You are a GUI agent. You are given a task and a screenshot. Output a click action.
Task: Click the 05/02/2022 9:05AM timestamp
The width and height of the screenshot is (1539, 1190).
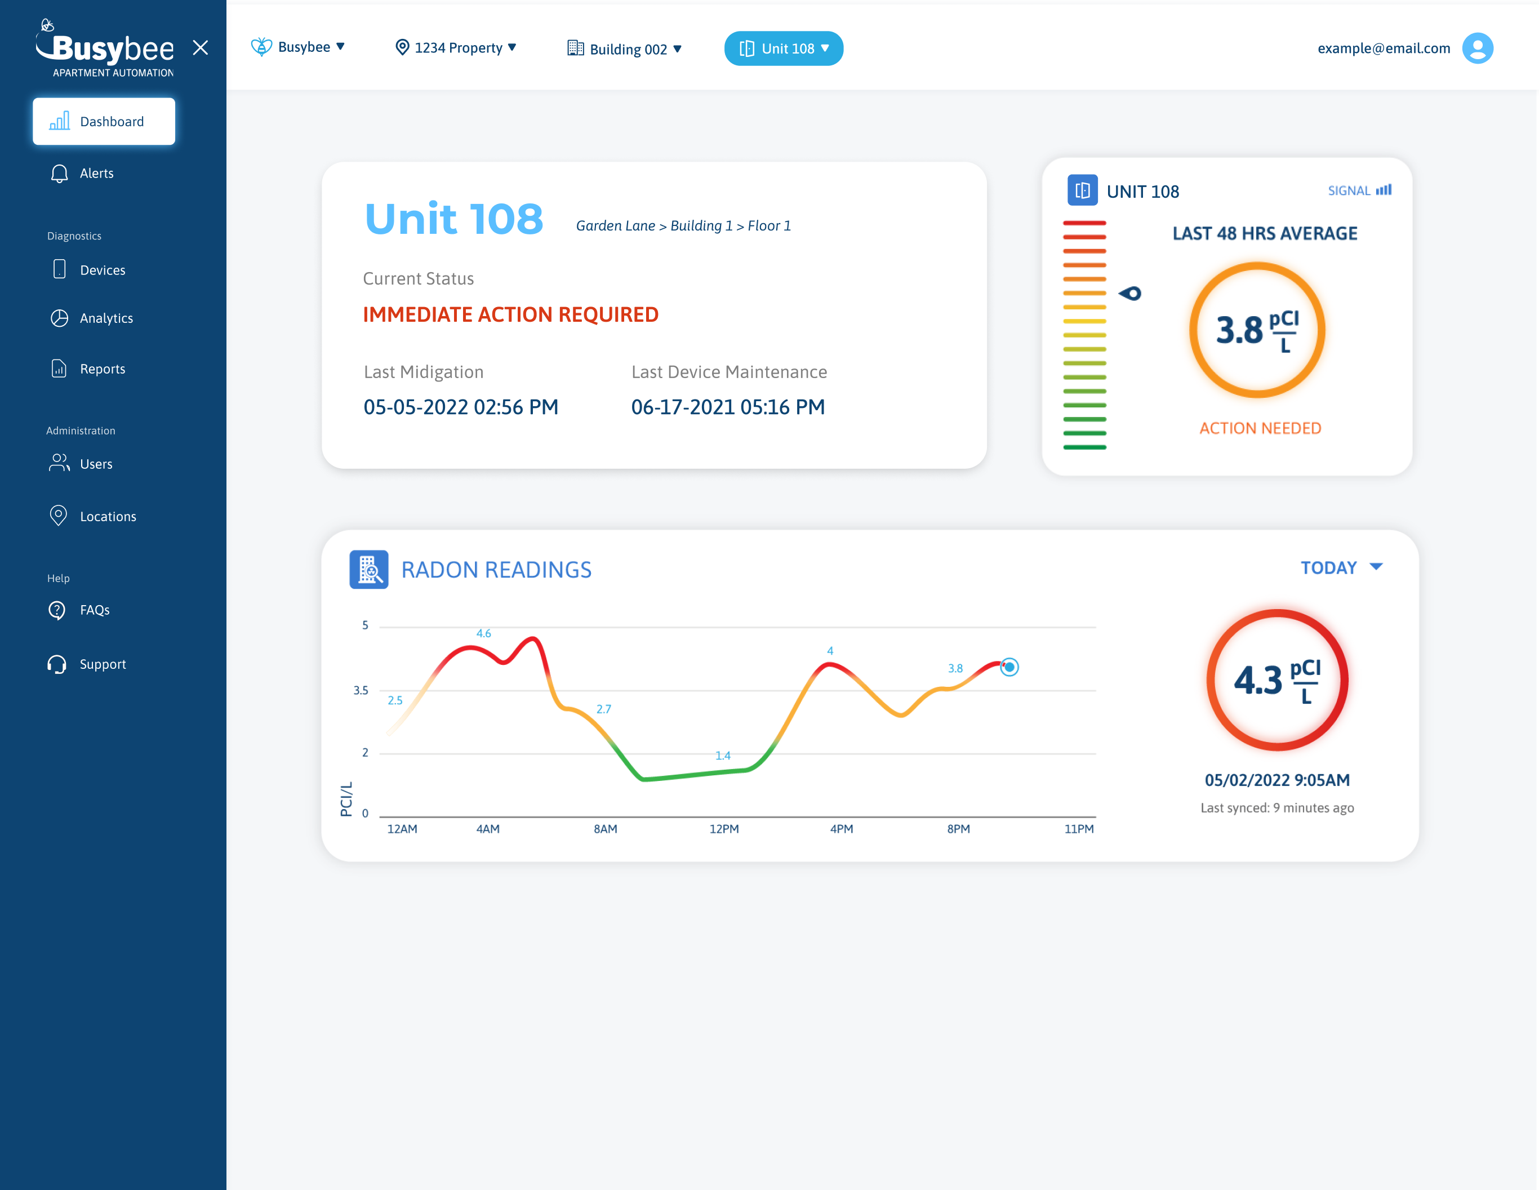(1277, 780)
